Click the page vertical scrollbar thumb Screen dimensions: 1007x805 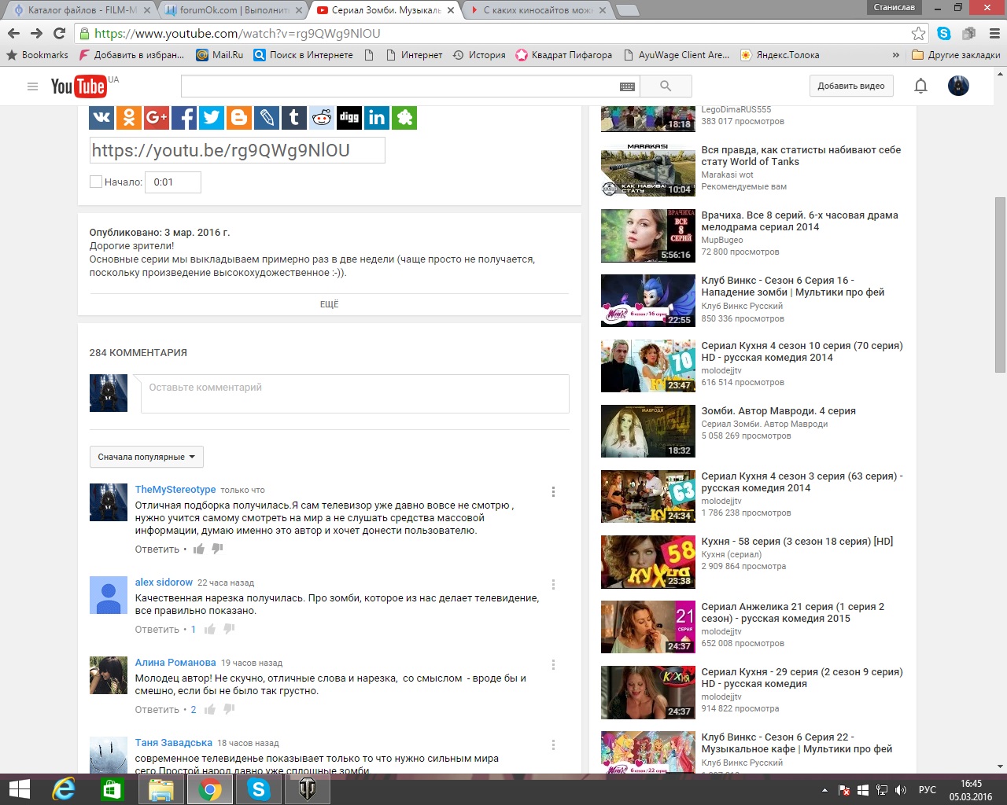[1000, 285]
